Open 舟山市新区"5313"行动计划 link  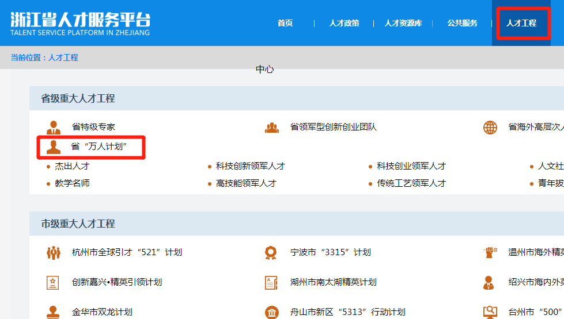click(348, 312)
